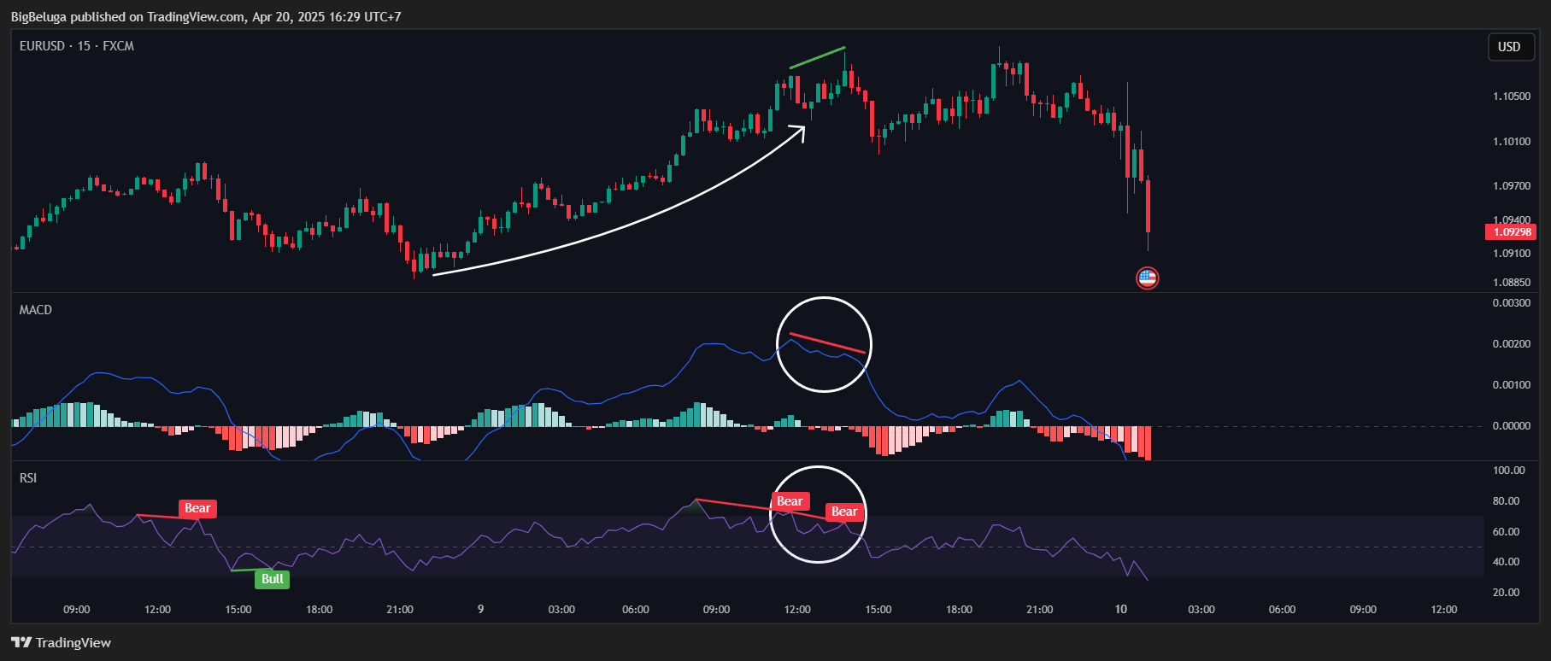This screenshot has width=1551, height=661.
Task: Click the 1.09100 price axis value
Action: pyautogui.click(x=1512, y=254)
